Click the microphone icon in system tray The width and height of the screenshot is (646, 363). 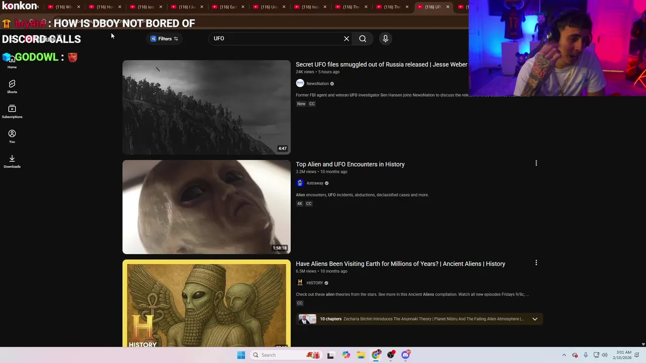click(x=585, y=355)
